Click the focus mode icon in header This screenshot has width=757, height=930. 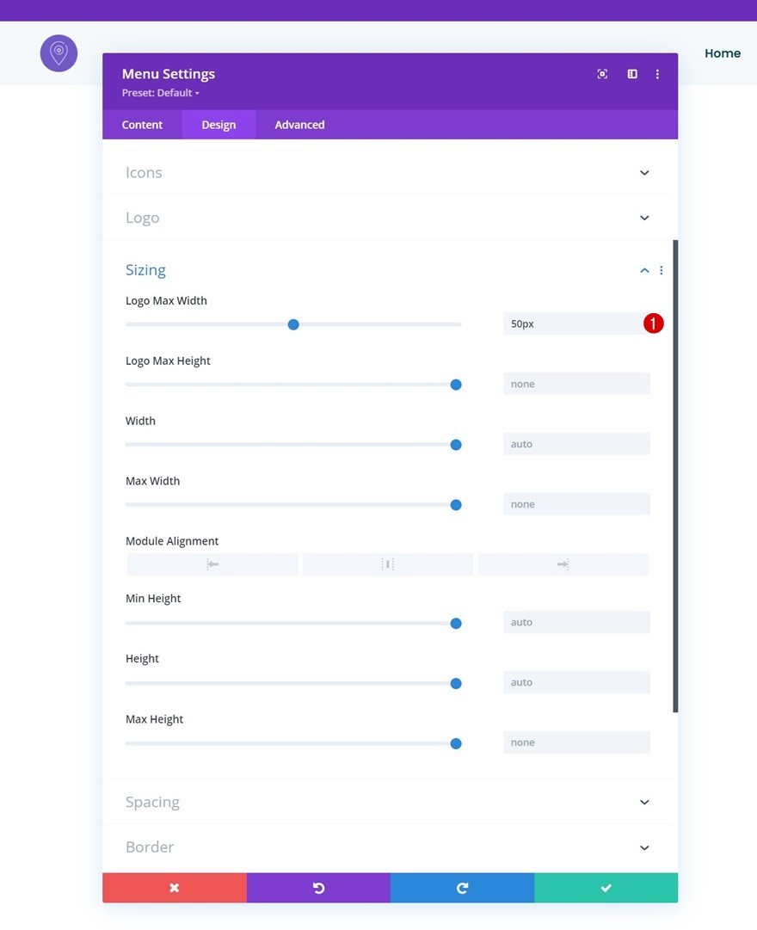(602, 74)
